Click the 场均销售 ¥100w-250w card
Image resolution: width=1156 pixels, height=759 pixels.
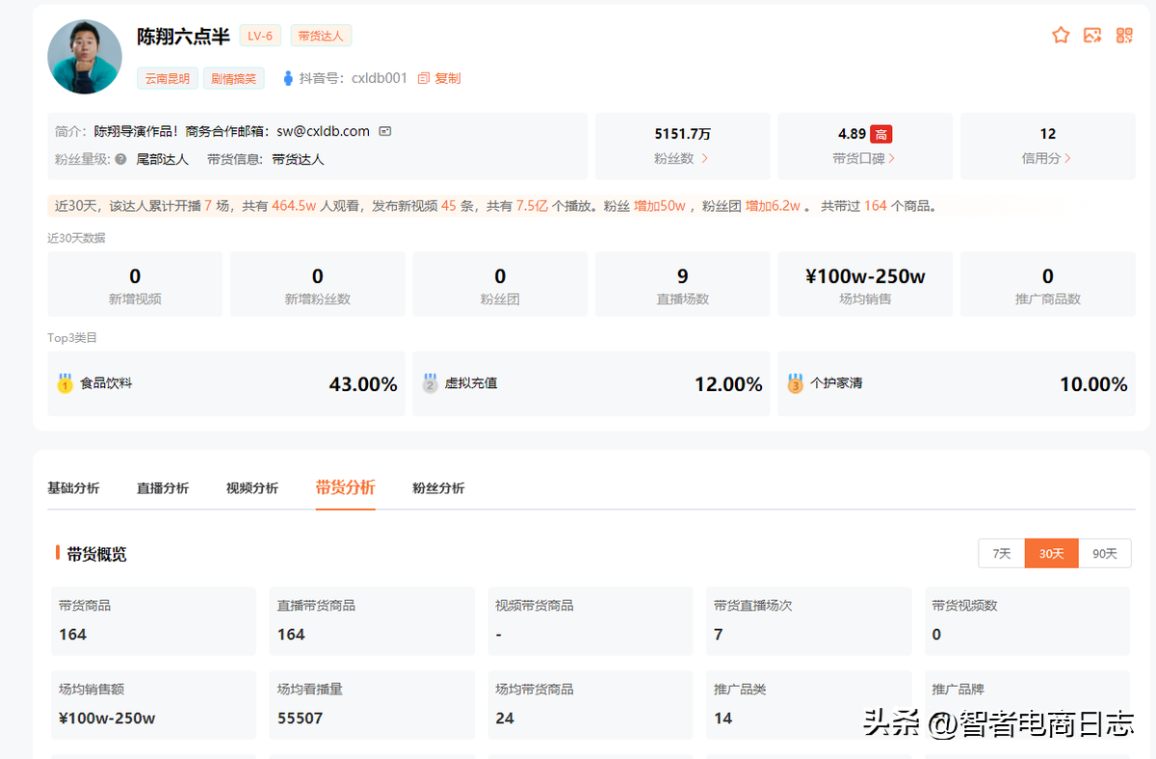coord(865,284)
